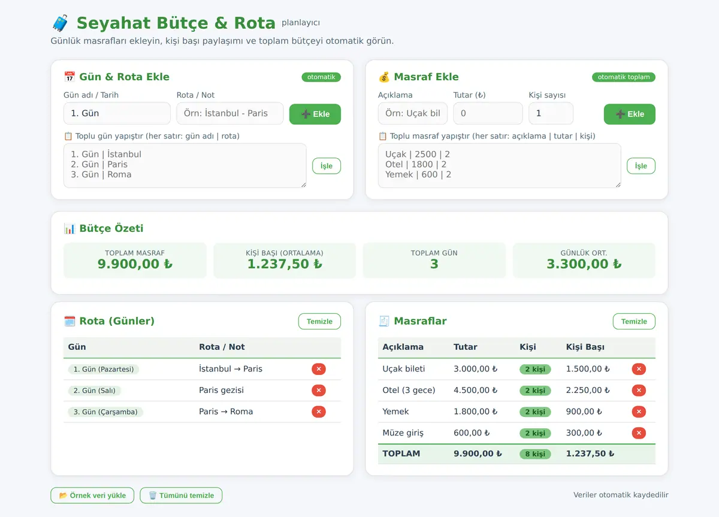719x517 pixels.
Task: Click inside the bulk expense paste textarea
Action: click(500, 165)
